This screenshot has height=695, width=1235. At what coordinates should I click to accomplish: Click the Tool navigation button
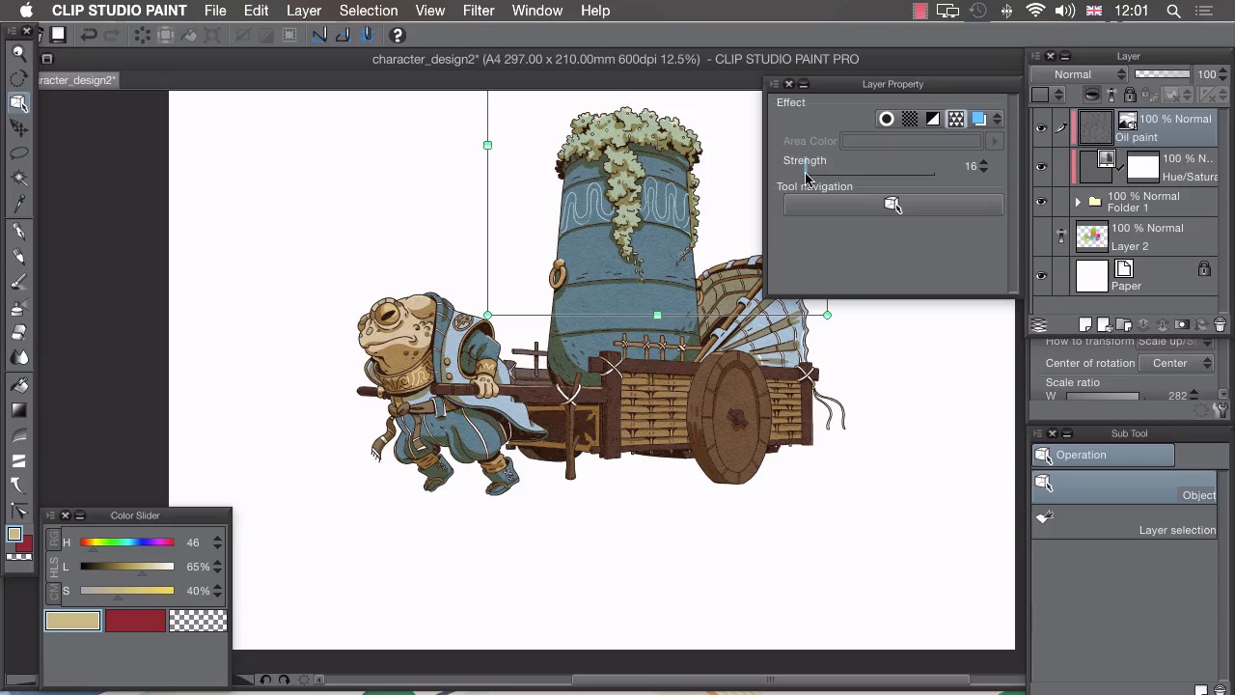(892, 205)
